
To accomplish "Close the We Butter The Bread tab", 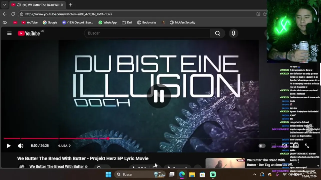I will point(62,5).
